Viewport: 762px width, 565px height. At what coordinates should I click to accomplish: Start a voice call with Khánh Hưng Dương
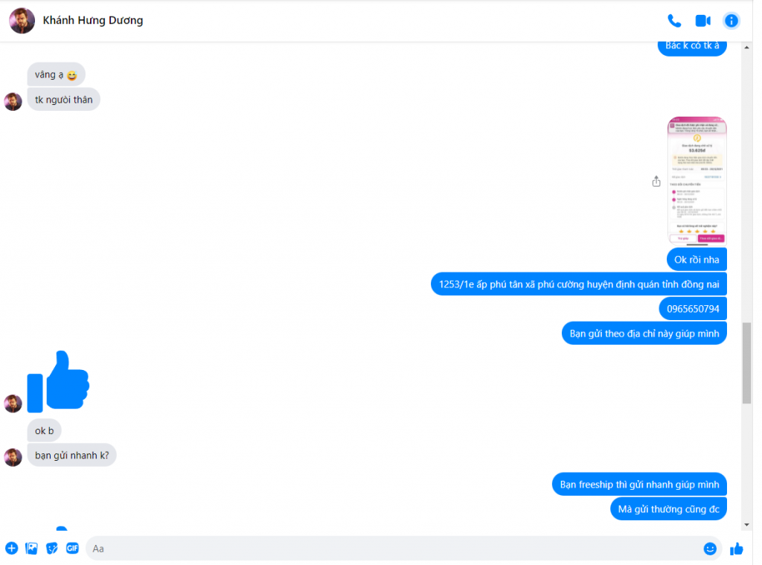coord(673,20)
